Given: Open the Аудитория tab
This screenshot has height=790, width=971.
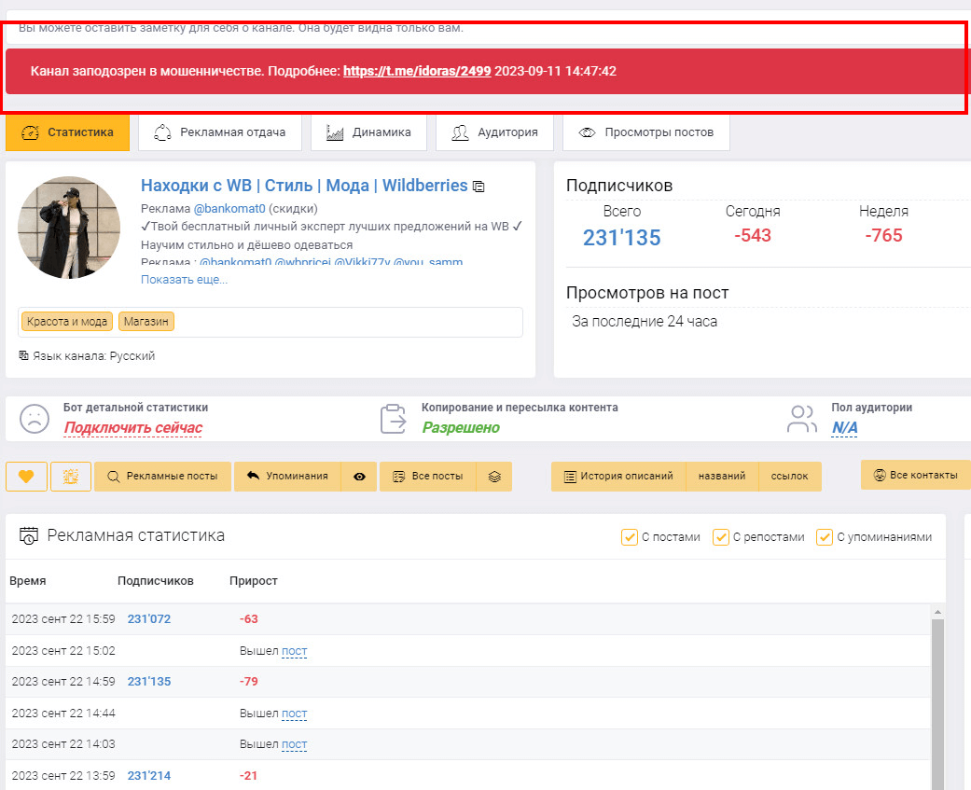Looking at the screenshot, I should pos(494,132).
